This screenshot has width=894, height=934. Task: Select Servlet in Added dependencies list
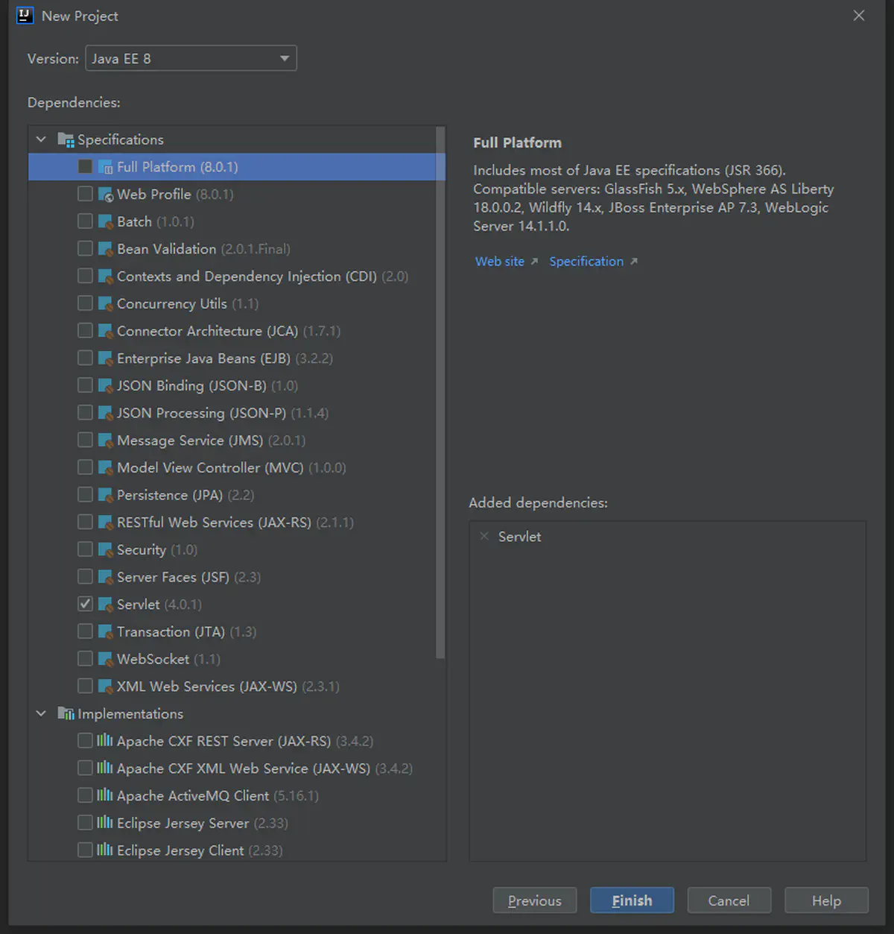pyautogui.click(x=519, y=537)
